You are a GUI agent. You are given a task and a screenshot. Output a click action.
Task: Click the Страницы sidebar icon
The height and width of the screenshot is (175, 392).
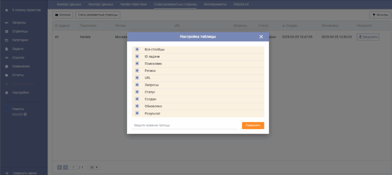(x=7, y=31)
